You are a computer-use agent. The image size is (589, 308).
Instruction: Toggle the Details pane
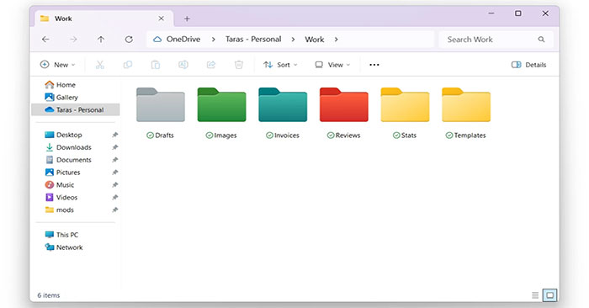pyautogui.click(x=528, y=65)
